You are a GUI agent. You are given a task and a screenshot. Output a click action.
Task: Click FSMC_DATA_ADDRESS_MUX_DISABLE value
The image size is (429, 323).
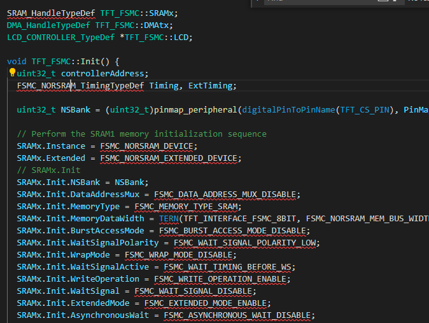tap(225, 195)
